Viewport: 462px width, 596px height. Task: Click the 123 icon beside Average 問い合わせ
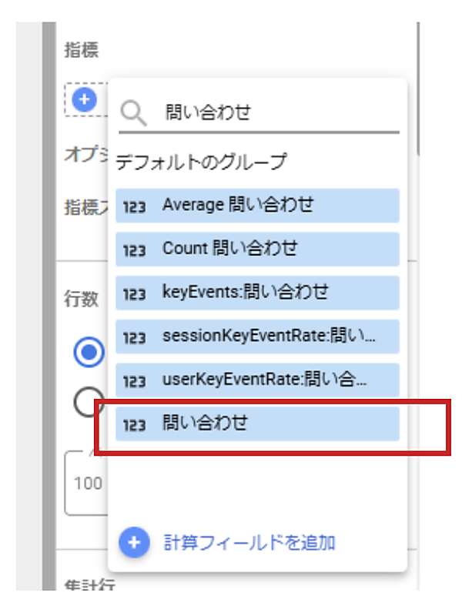coord(135,206)
